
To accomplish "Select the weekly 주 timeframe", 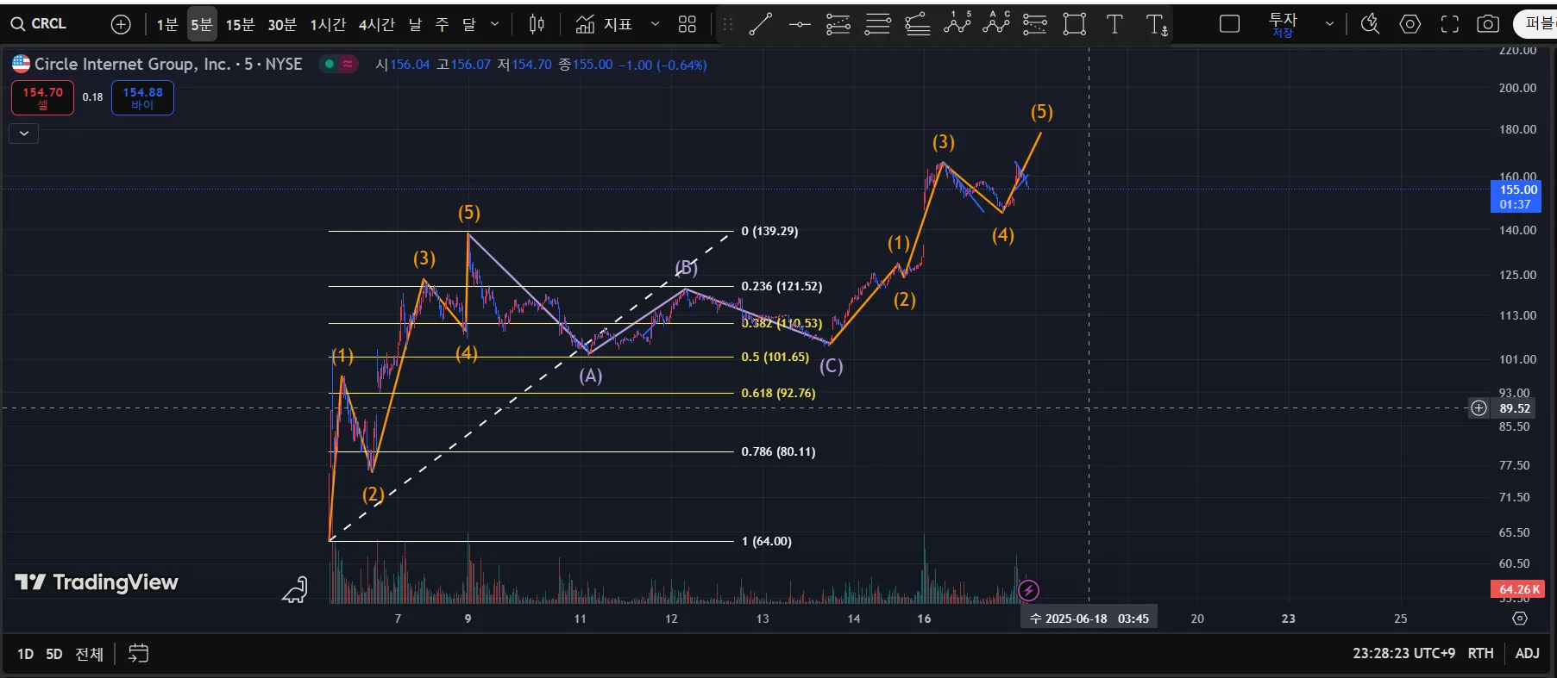I will tap(443, 24).
